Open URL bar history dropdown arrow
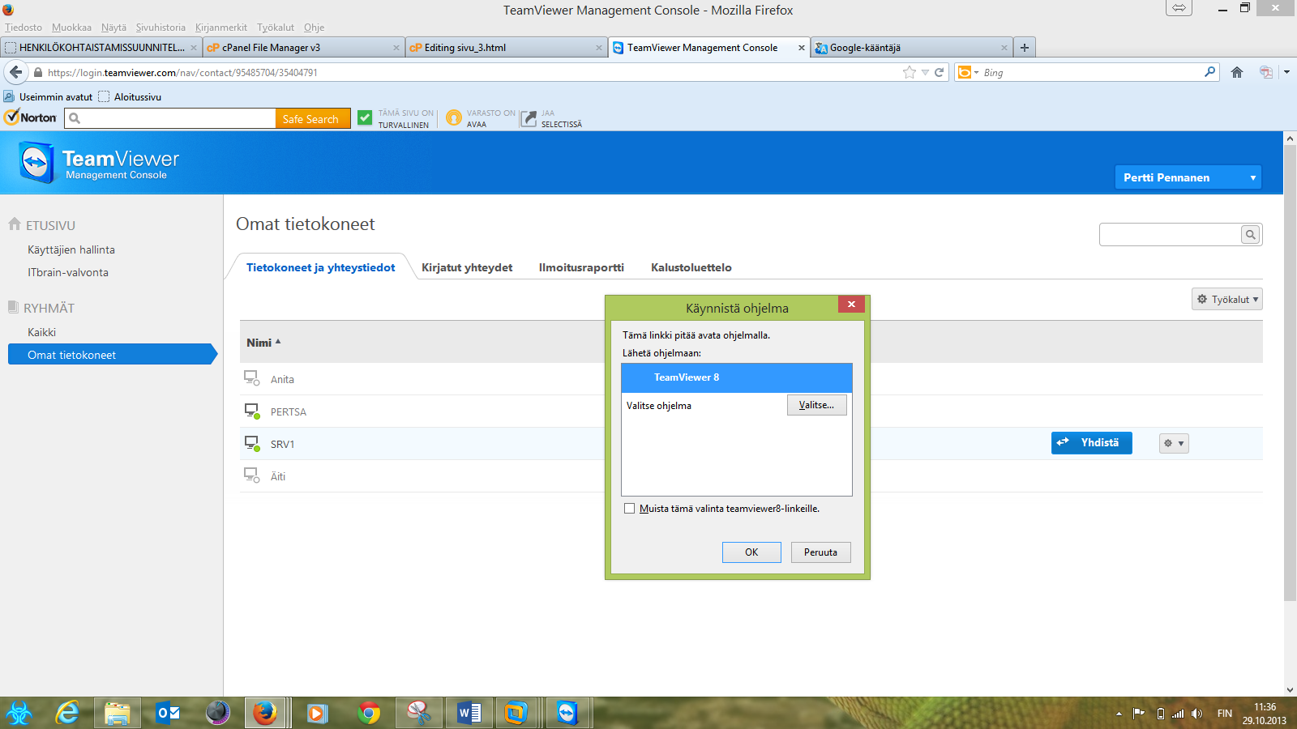Viewport: 1297px width, 729px height. point(925,72)
